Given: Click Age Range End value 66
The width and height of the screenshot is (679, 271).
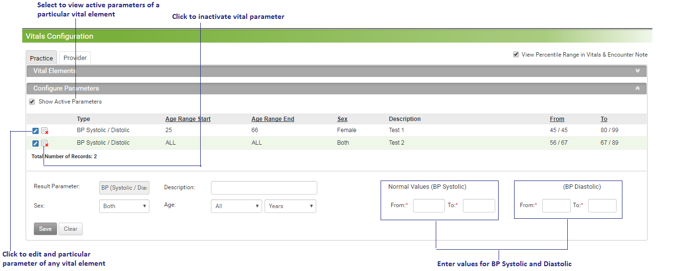Looking at the screenshot, I should point(255,130).
